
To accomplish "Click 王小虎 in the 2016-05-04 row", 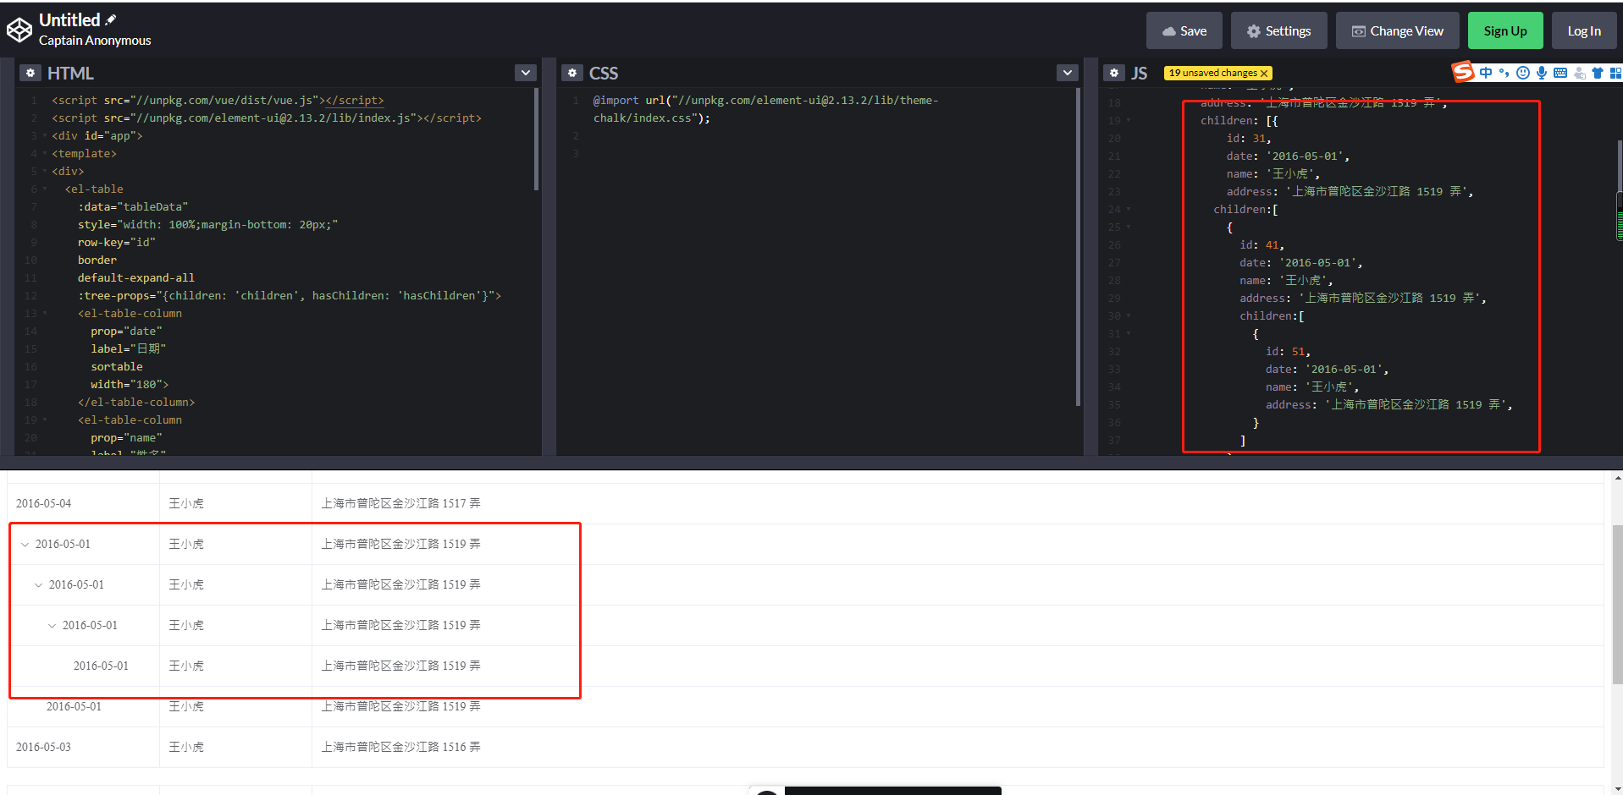I will point(186,503).
